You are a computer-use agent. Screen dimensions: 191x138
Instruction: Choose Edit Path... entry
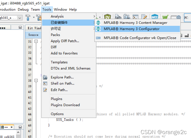(69, 90)
